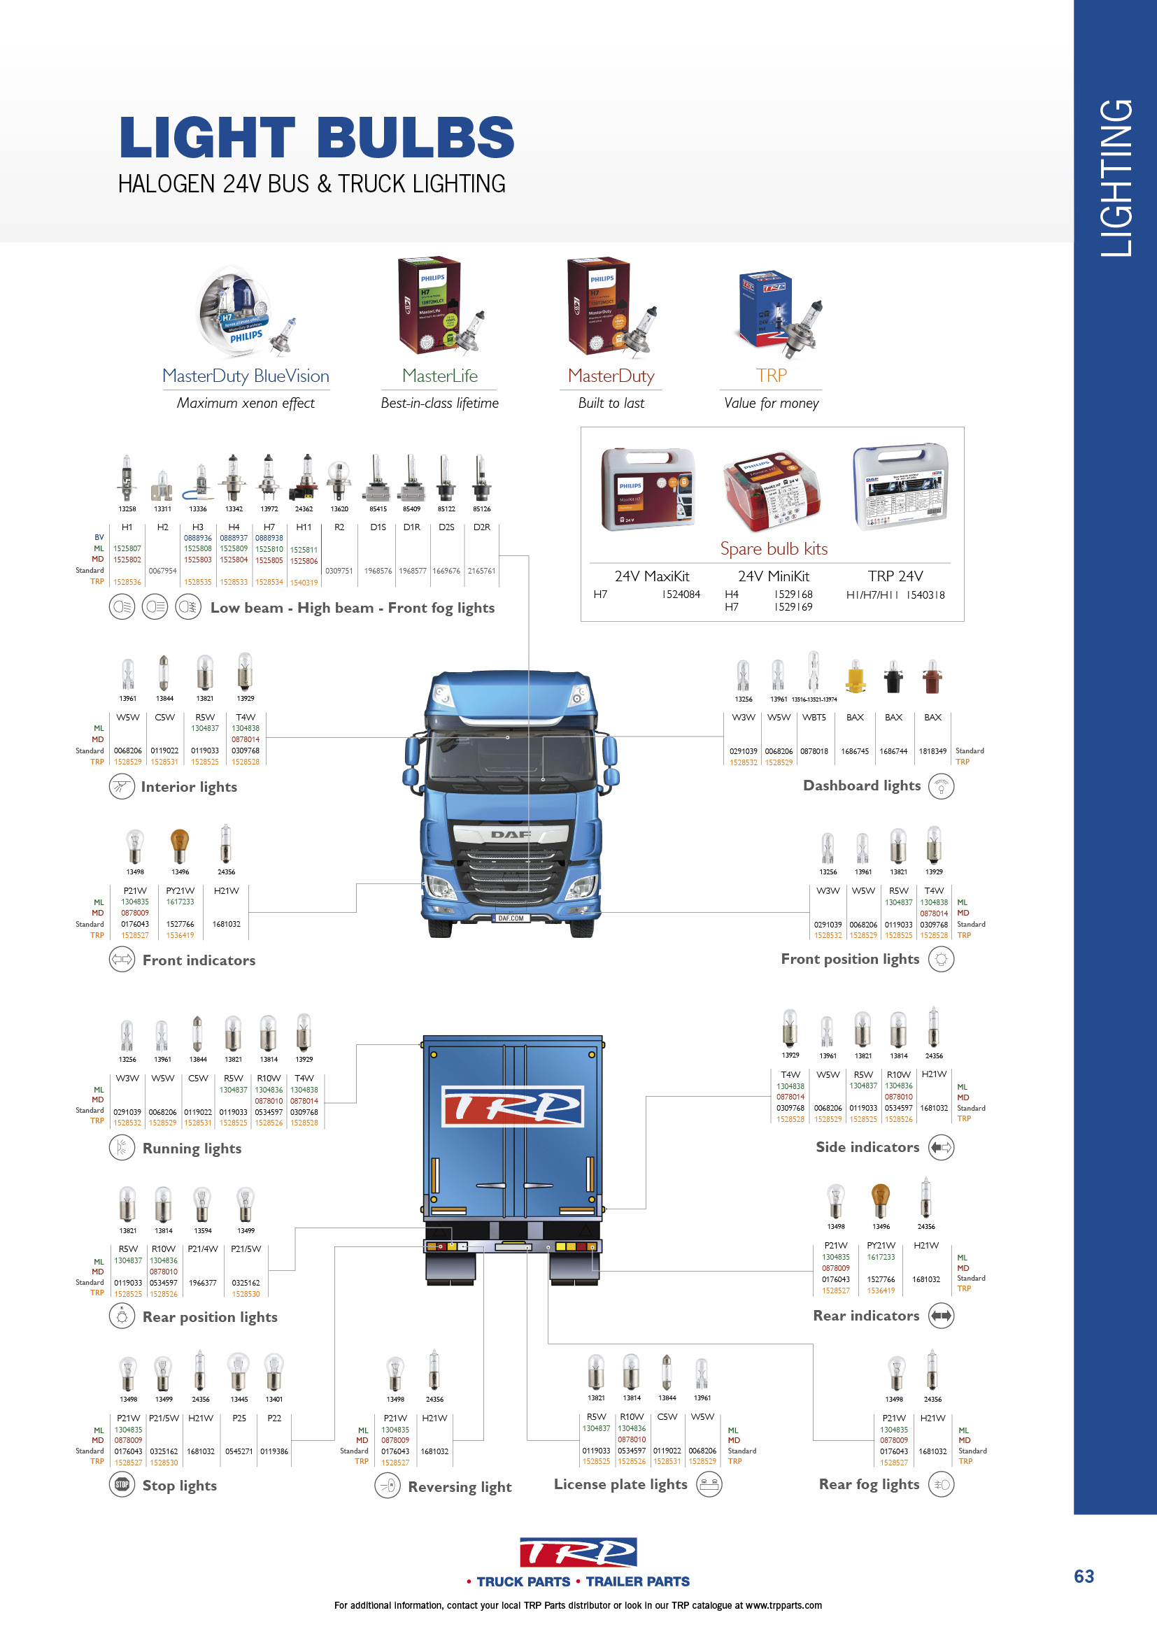Viewport: 1157px width, 1636px height.
Task: Click the D2R xenon bulb image 85126
Action: [x=481, y=478]
